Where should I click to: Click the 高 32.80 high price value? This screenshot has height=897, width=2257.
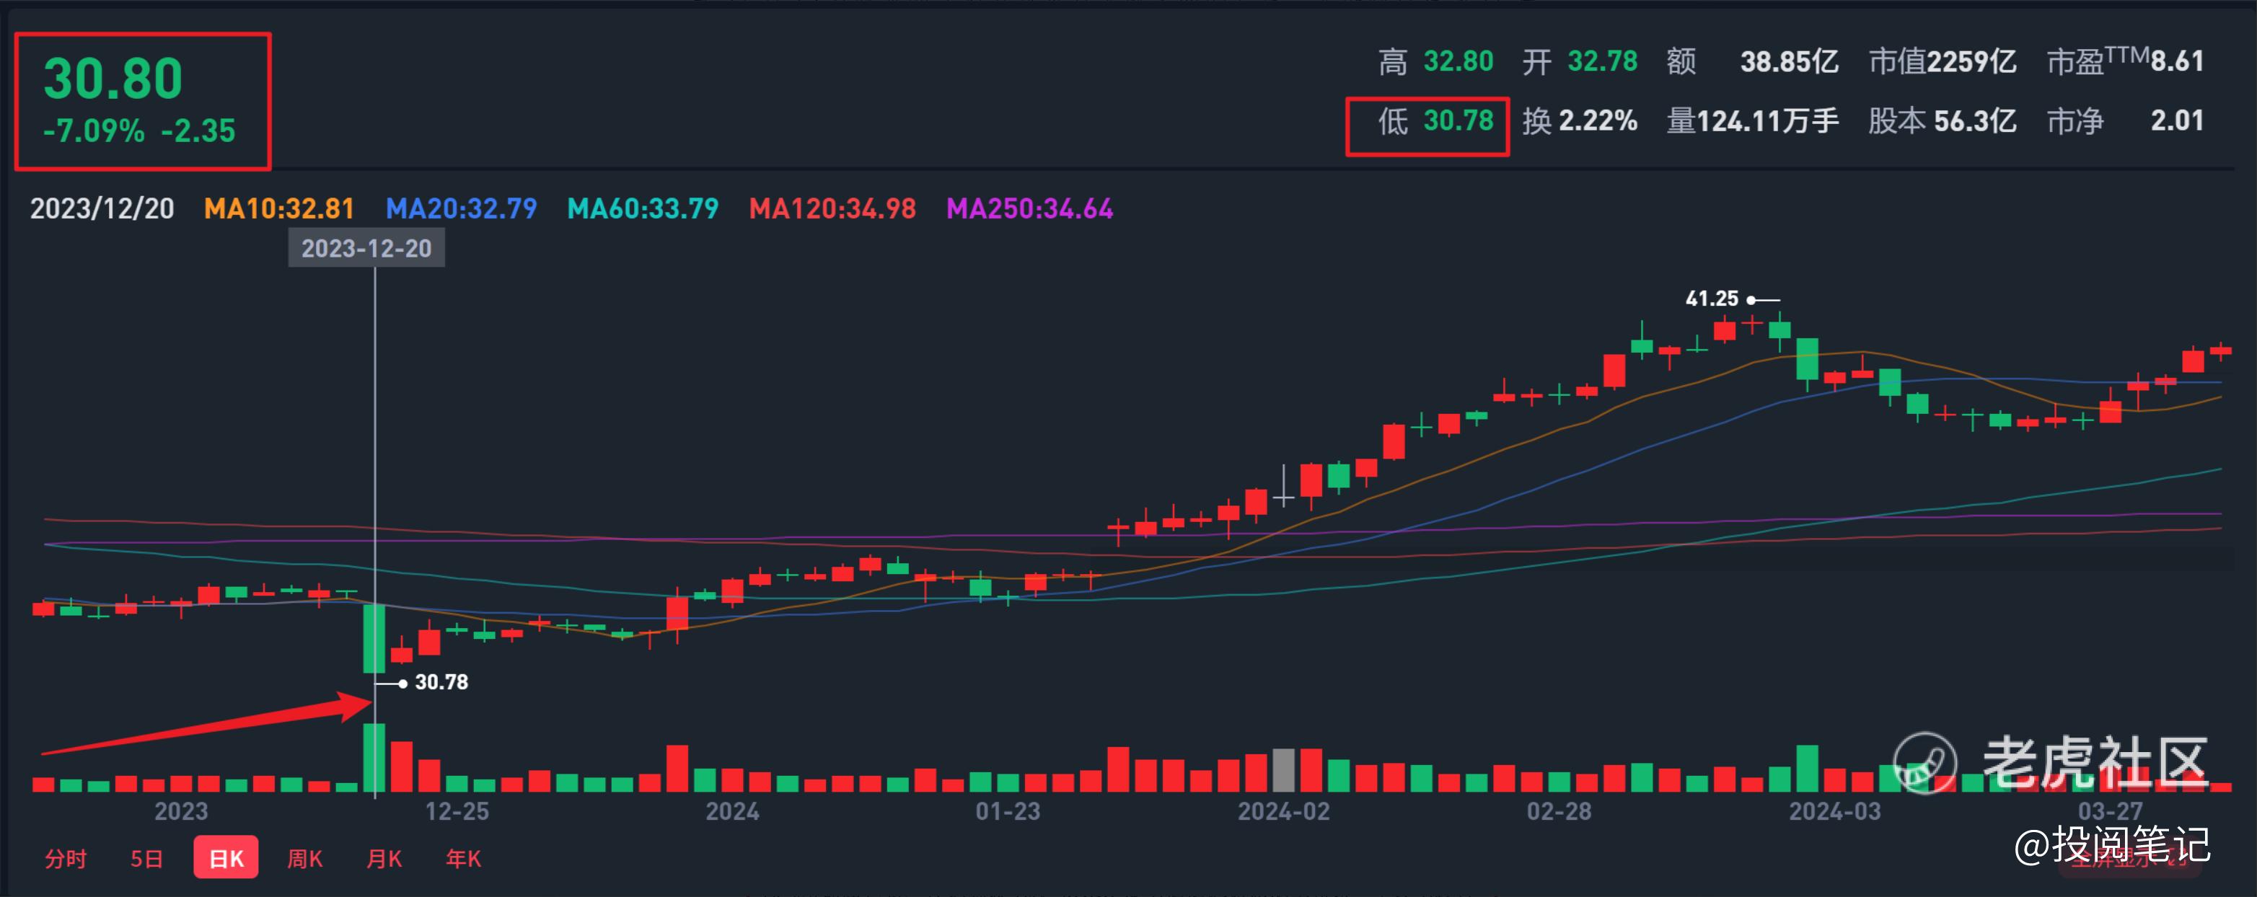coord(1435,61)
